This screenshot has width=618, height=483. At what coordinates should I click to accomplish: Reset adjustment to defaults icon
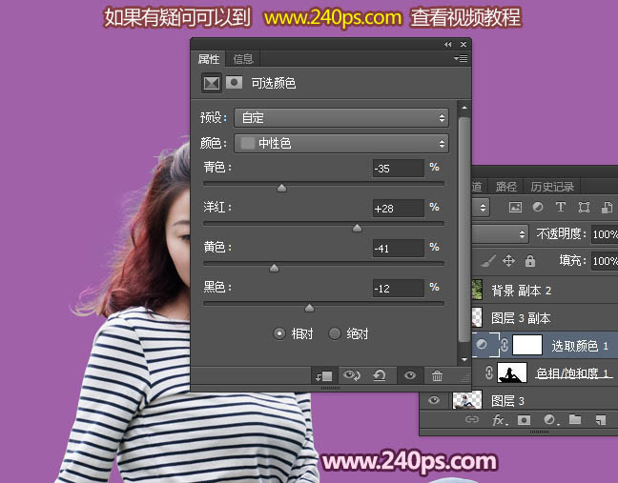(x=380, y=376)
